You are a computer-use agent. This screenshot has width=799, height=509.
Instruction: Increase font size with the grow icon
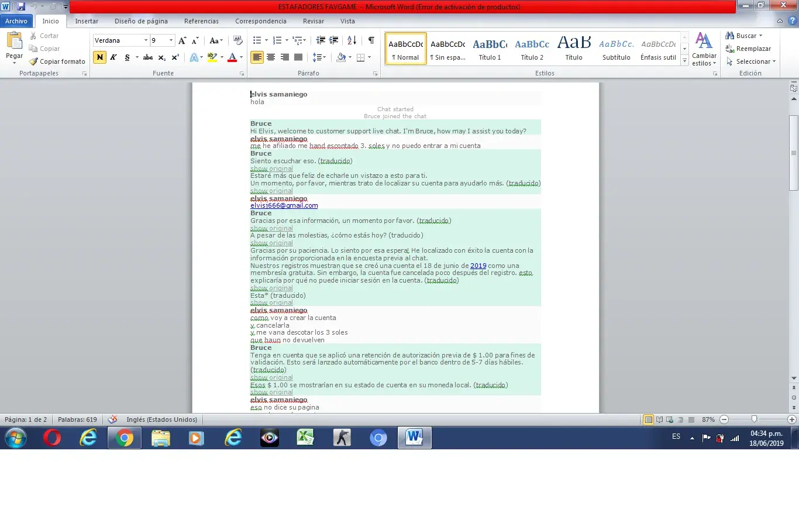click(x=182, y=40)
